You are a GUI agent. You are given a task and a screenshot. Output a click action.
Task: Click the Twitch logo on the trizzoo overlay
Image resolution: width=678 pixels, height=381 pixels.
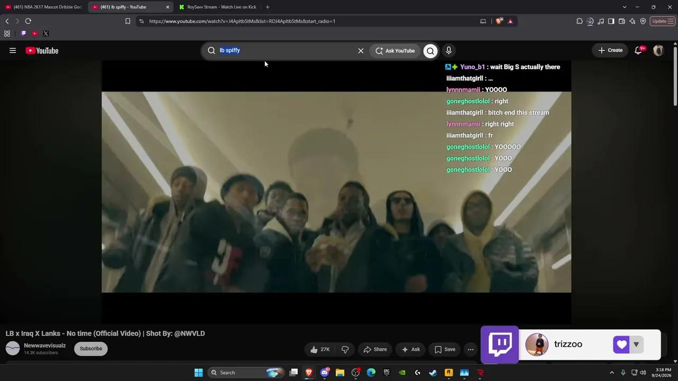[x=500, y=344]
